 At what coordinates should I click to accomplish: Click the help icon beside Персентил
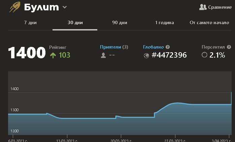point(229,47)
